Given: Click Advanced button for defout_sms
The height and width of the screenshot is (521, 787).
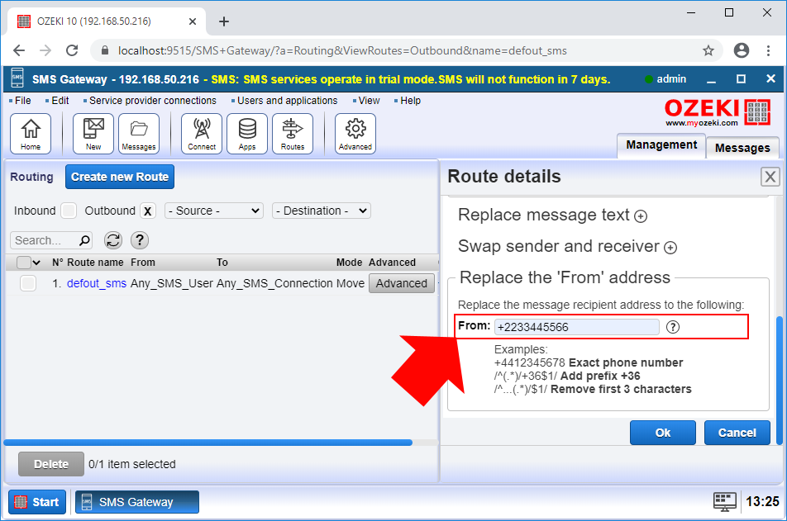Looking at the screenshot, I should point(402,283).
